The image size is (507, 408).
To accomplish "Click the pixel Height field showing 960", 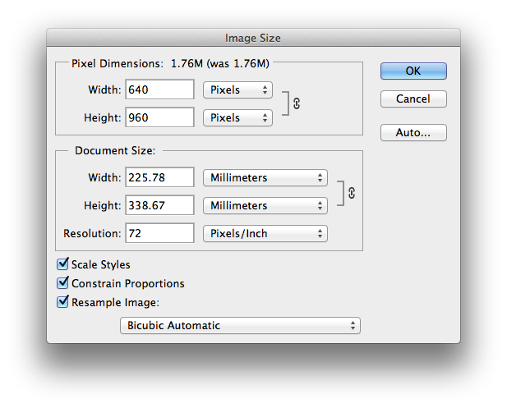I will pos(159,117).
